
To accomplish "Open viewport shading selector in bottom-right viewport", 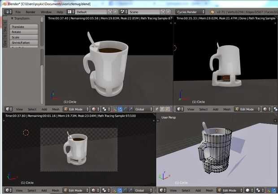I will coord(249,190).
